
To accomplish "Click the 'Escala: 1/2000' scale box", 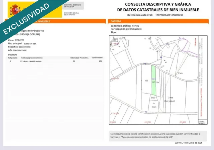I will point(202,122).
